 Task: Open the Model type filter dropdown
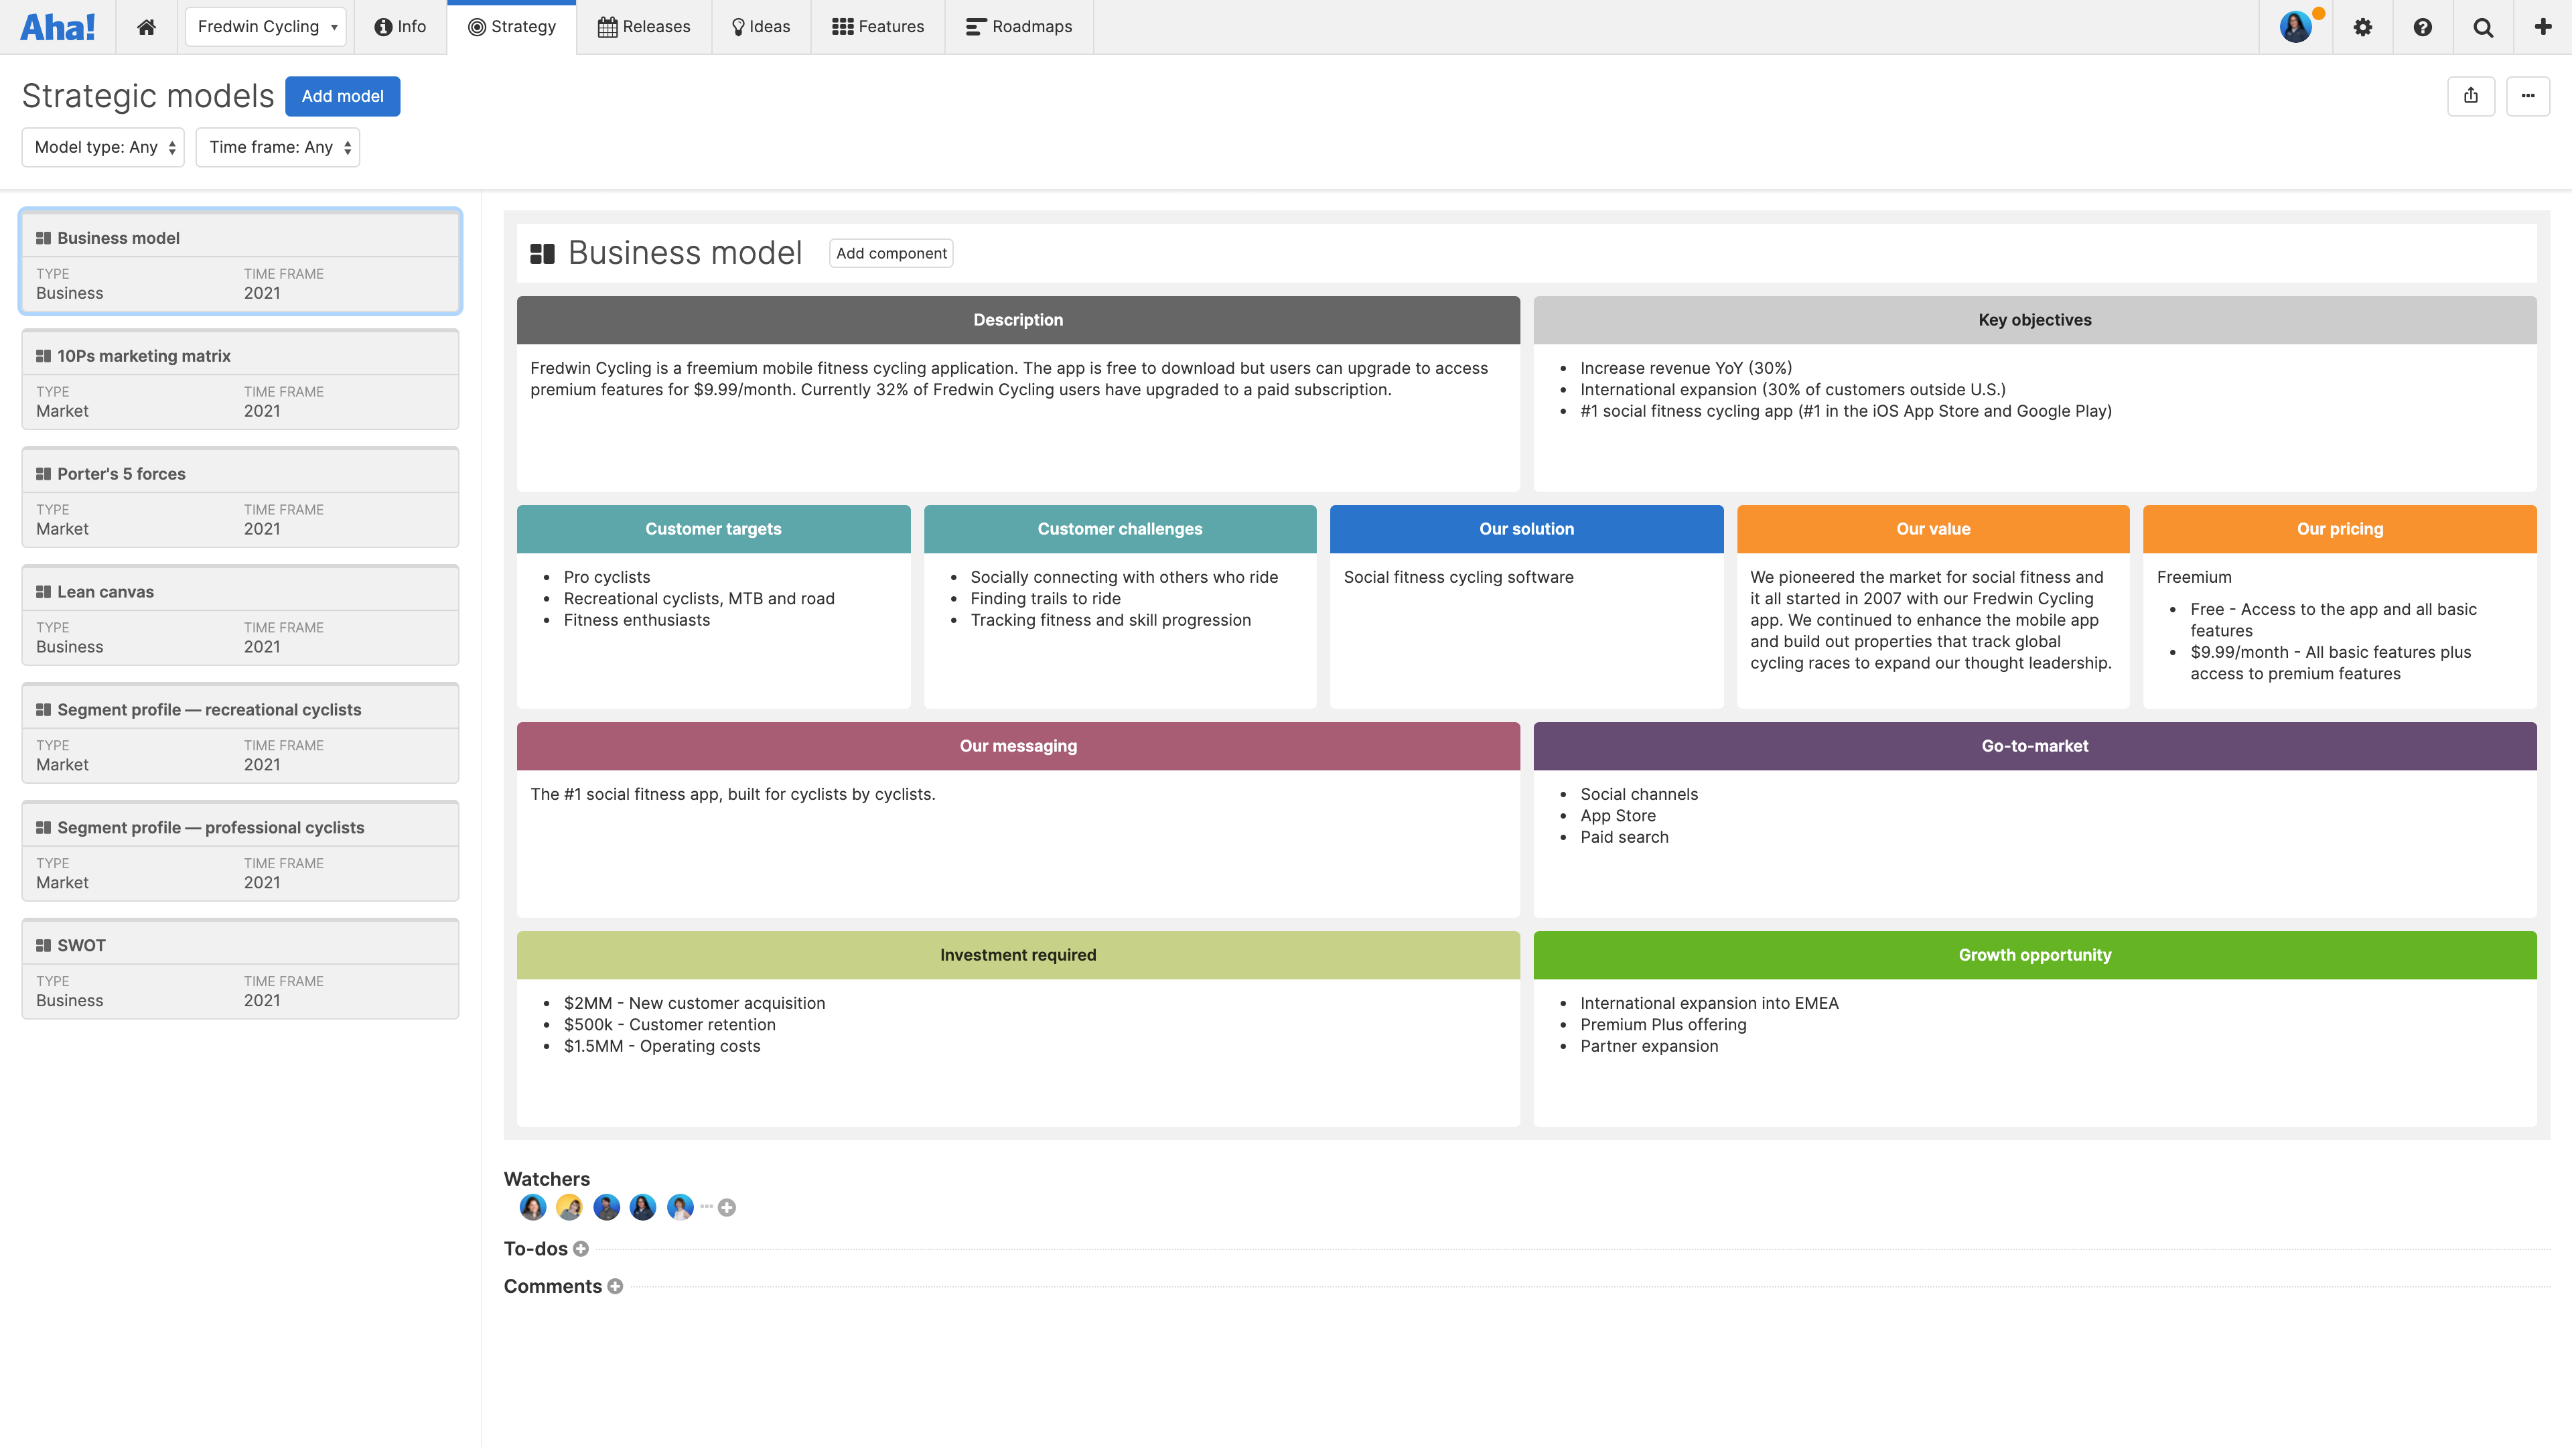[x=102, y=147]
